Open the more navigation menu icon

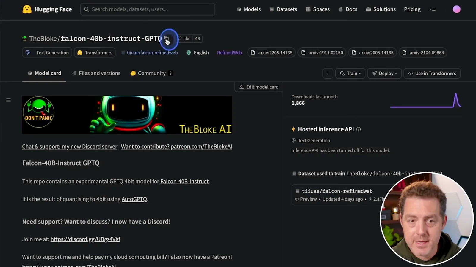point(432,9)
